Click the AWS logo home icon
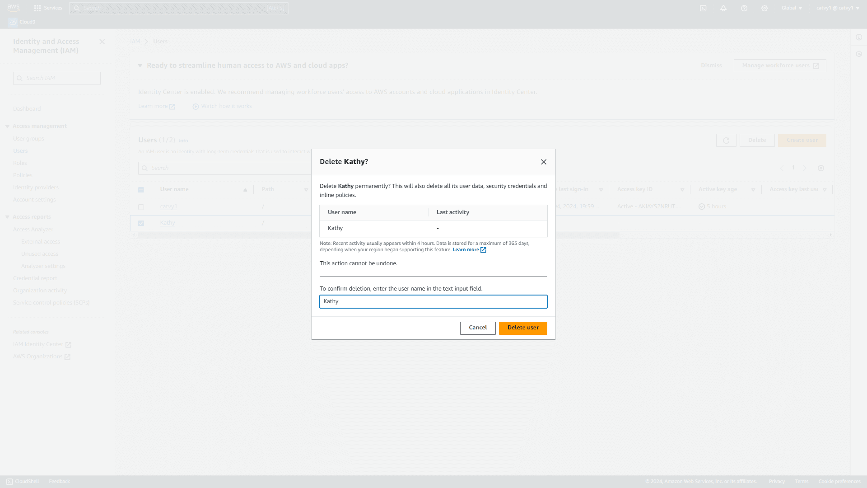 click(x=14, y=8)
